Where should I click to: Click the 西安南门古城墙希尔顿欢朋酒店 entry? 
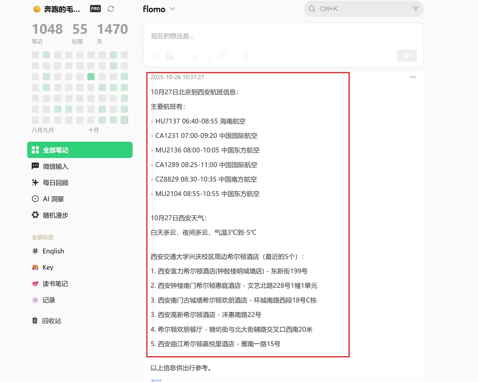234,300
